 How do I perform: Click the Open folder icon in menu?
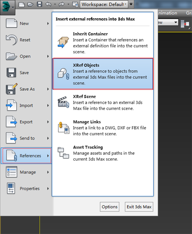12,56
